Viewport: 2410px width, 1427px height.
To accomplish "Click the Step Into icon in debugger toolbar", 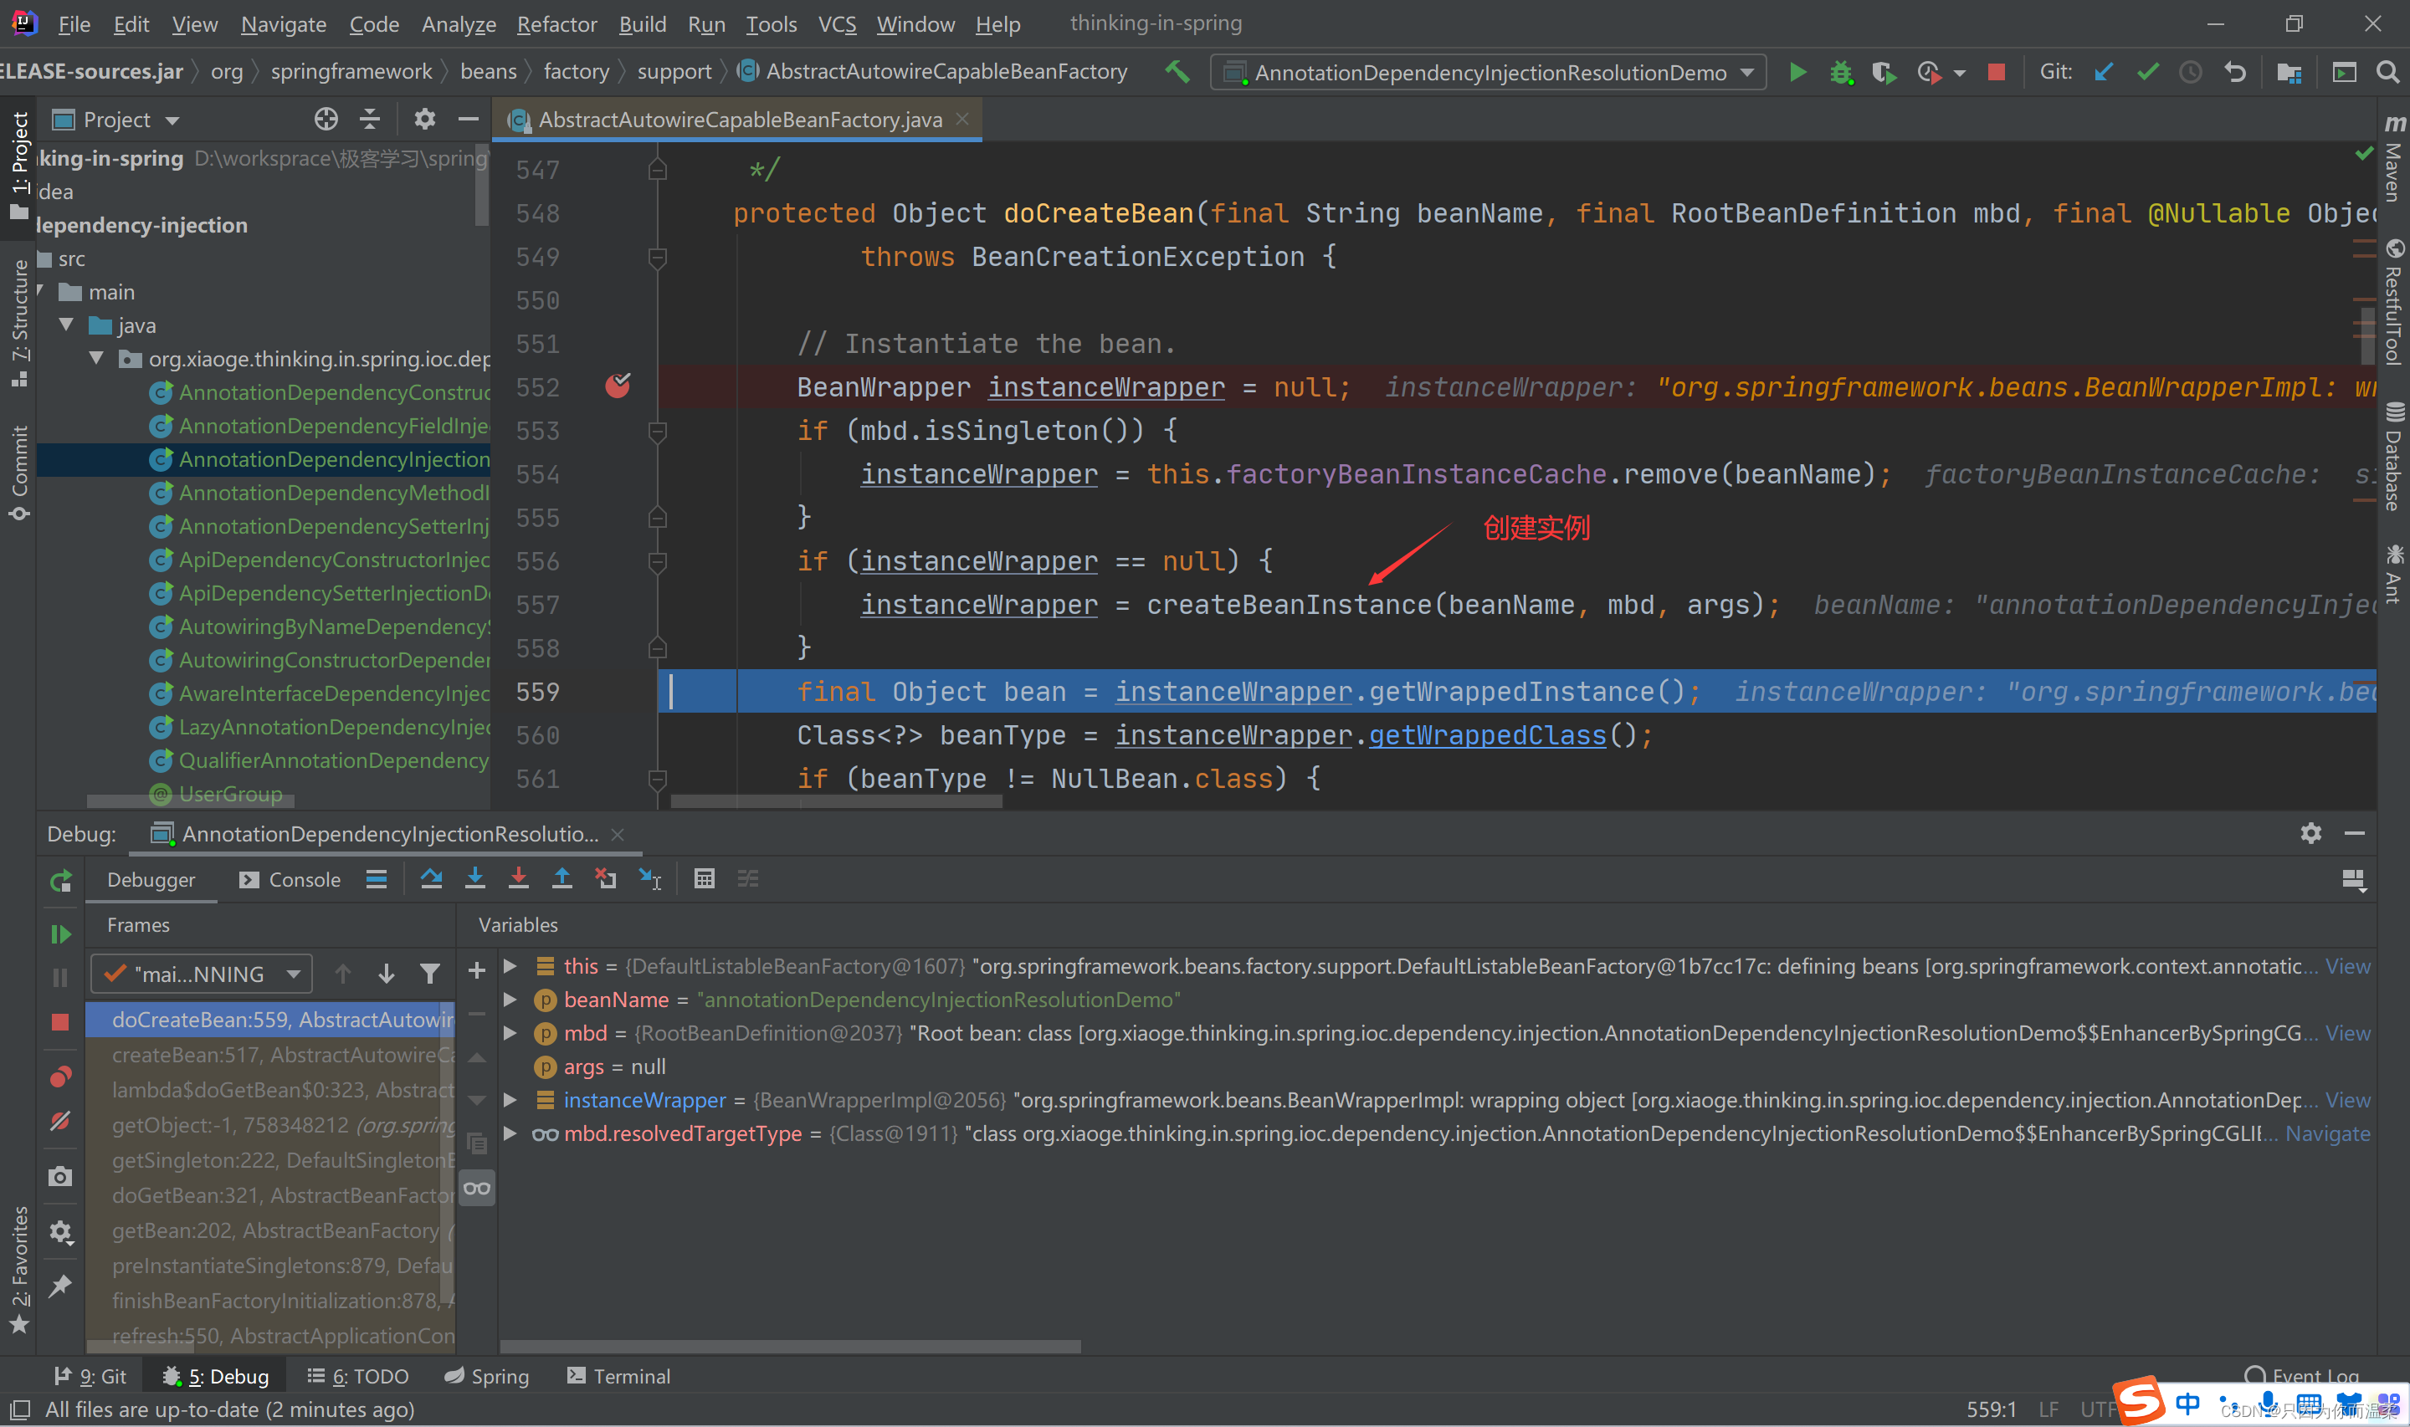I will [x=476, y=878].
